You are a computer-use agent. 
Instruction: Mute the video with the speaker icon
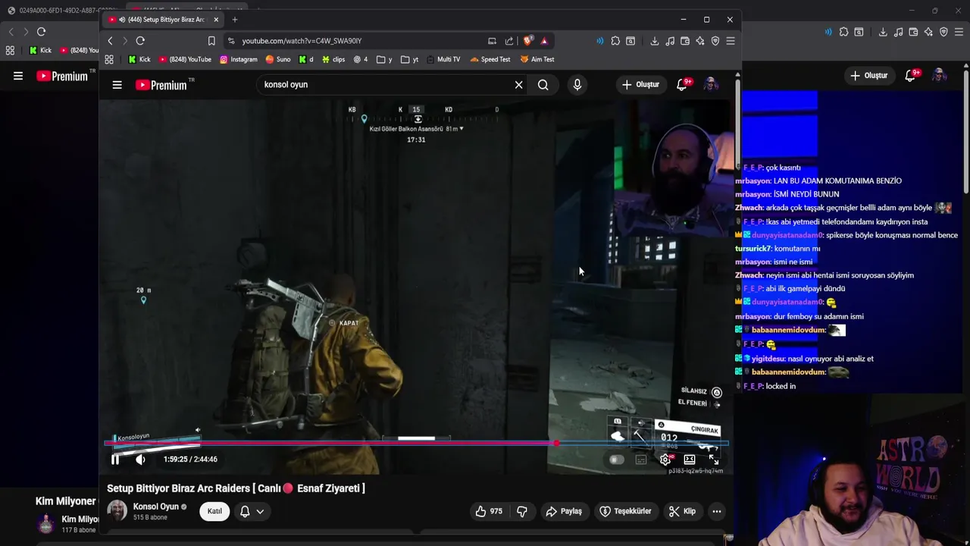140,460
